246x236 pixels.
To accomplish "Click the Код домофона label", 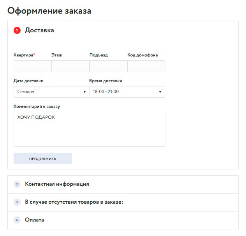I will coord(142,55).
